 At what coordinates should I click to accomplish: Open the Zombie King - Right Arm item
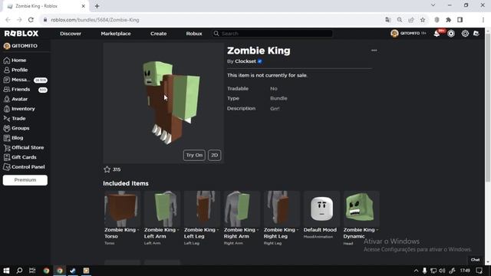242,218
